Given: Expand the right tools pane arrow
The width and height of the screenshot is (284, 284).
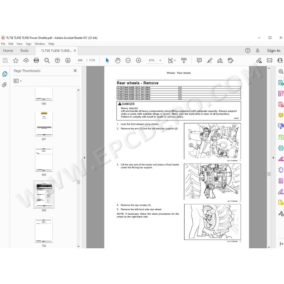Looking at the screenshot, I should [x=273, y=157].
